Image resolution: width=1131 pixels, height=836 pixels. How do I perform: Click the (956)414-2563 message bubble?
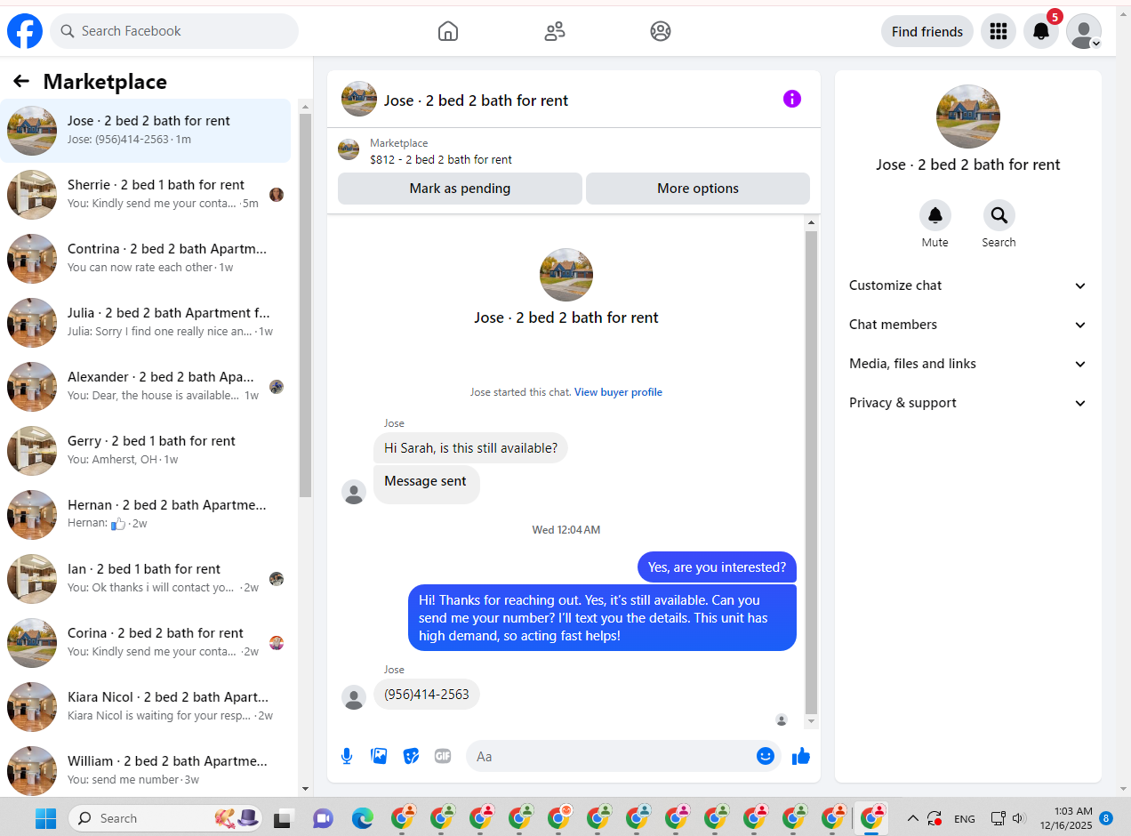click(427, 695)
